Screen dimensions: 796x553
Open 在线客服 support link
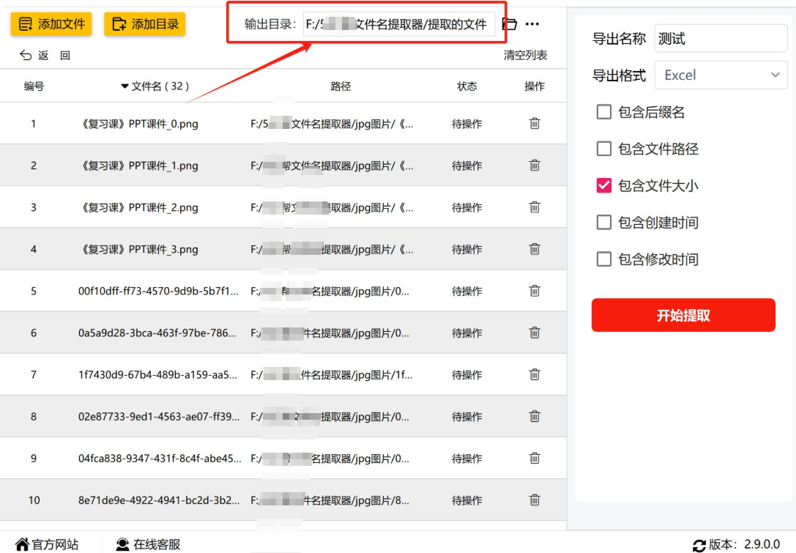148,544
